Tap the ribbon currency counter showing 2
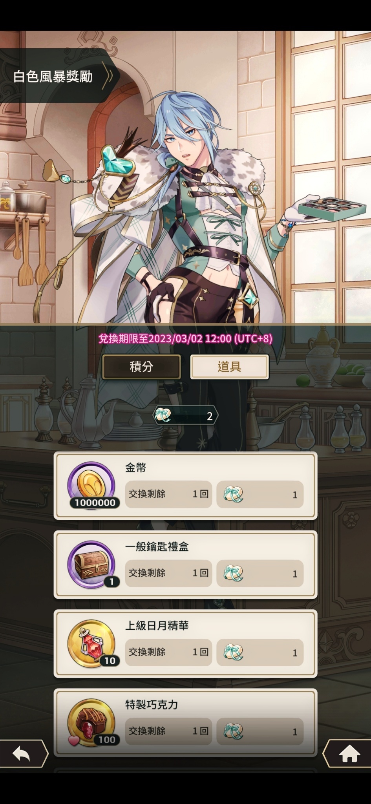The height and width of the screenshot is (804, 371). click(185, 415)
